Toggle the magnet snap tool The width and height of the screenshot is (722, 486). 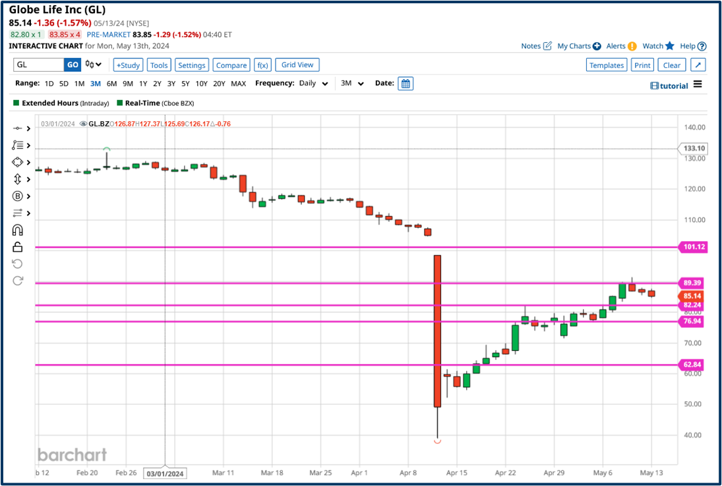tap(18, 230)
